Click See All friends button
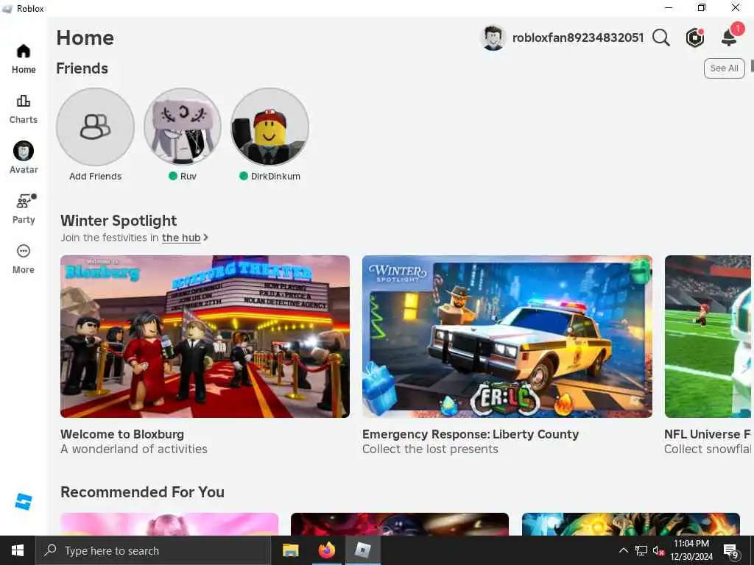The width and height of the screenshot is (754, 565). (x=724, y=68)
